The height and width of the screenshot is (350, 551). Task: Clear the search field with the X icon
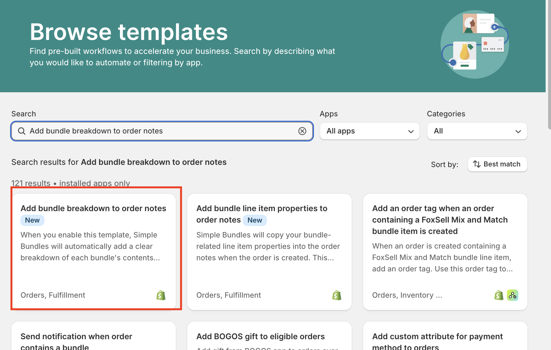pos(302,131)
